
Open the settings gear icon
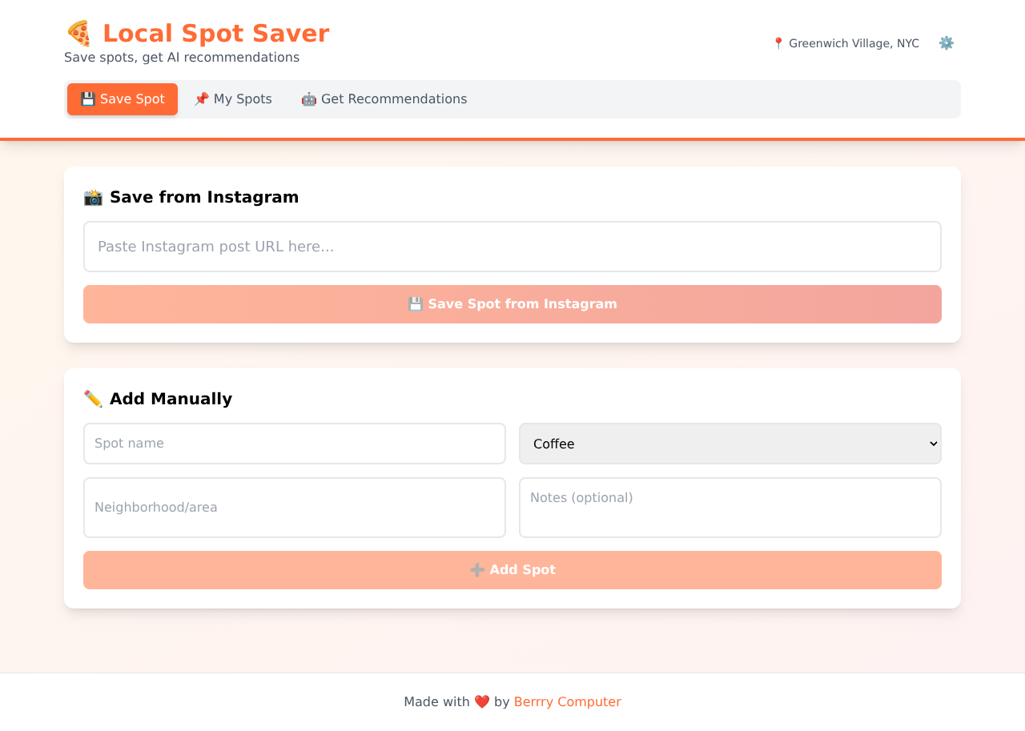[946, 42]
